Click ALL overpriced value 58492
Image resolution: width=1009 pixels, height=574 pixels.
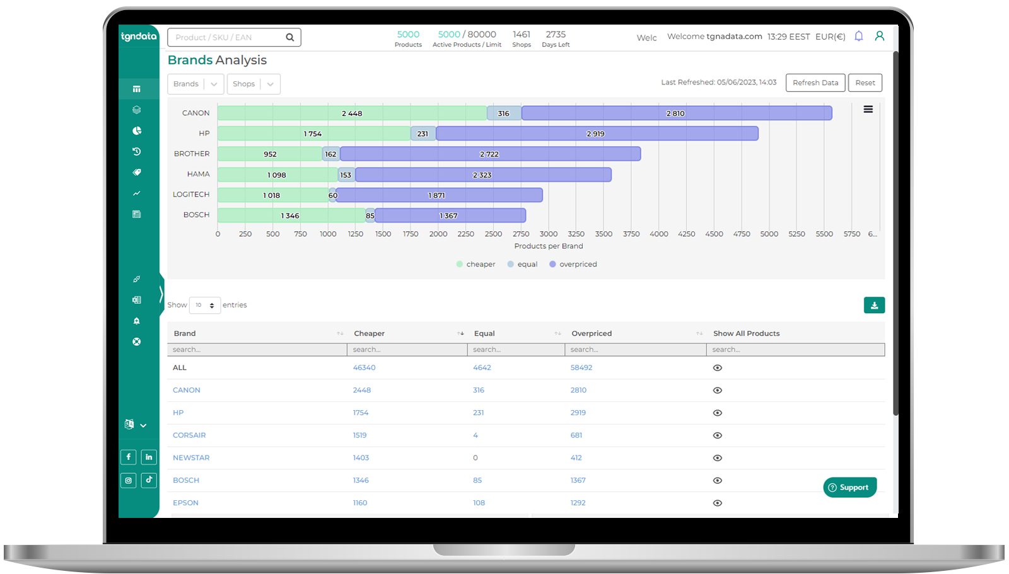(x=581, y=367)
